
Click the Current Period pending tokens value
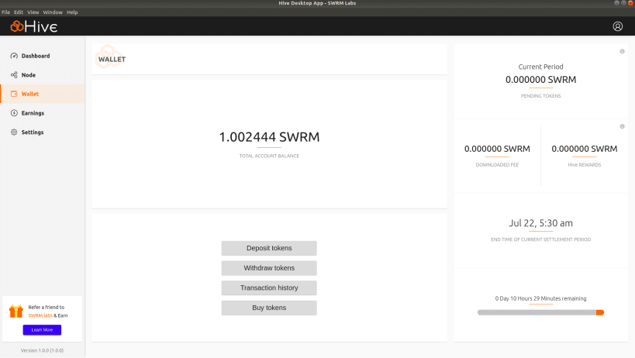pos(540,80)
